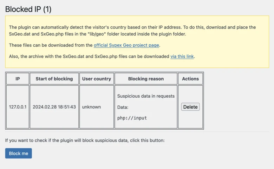Click the Suspicious data in requests text
Viewport: 274px width, 169px height.
146,96
